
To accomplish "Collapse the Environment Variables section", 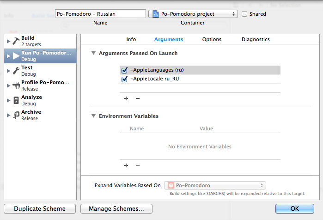I will click(x=93, y=116).
